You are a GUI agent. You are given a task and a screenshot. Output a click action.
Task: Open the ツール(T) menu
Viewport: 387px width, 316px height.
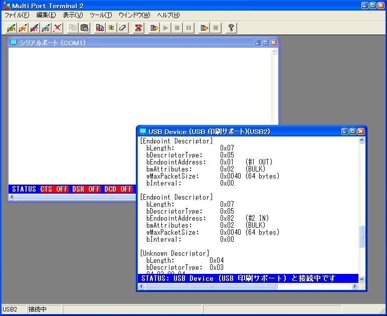101,15
